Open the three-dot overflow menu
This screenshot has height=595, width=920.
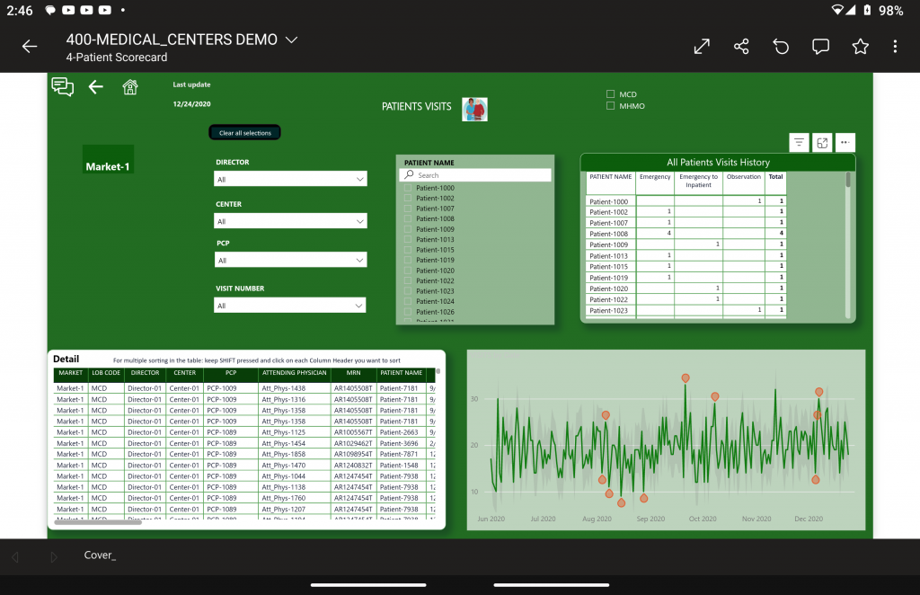pos(895,47)
